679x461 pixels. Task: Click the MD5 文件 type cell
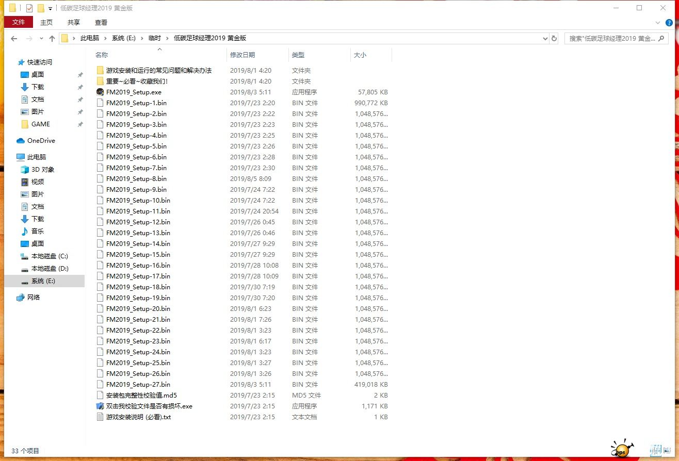click(306, 395)
